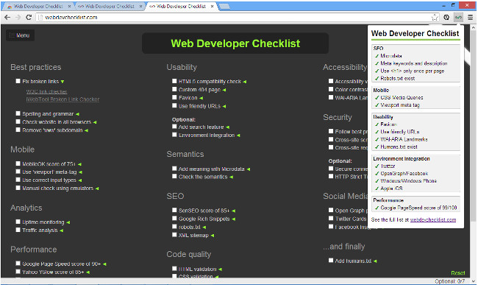Close the third Web Developer Checklist tab

click(213, 6)
